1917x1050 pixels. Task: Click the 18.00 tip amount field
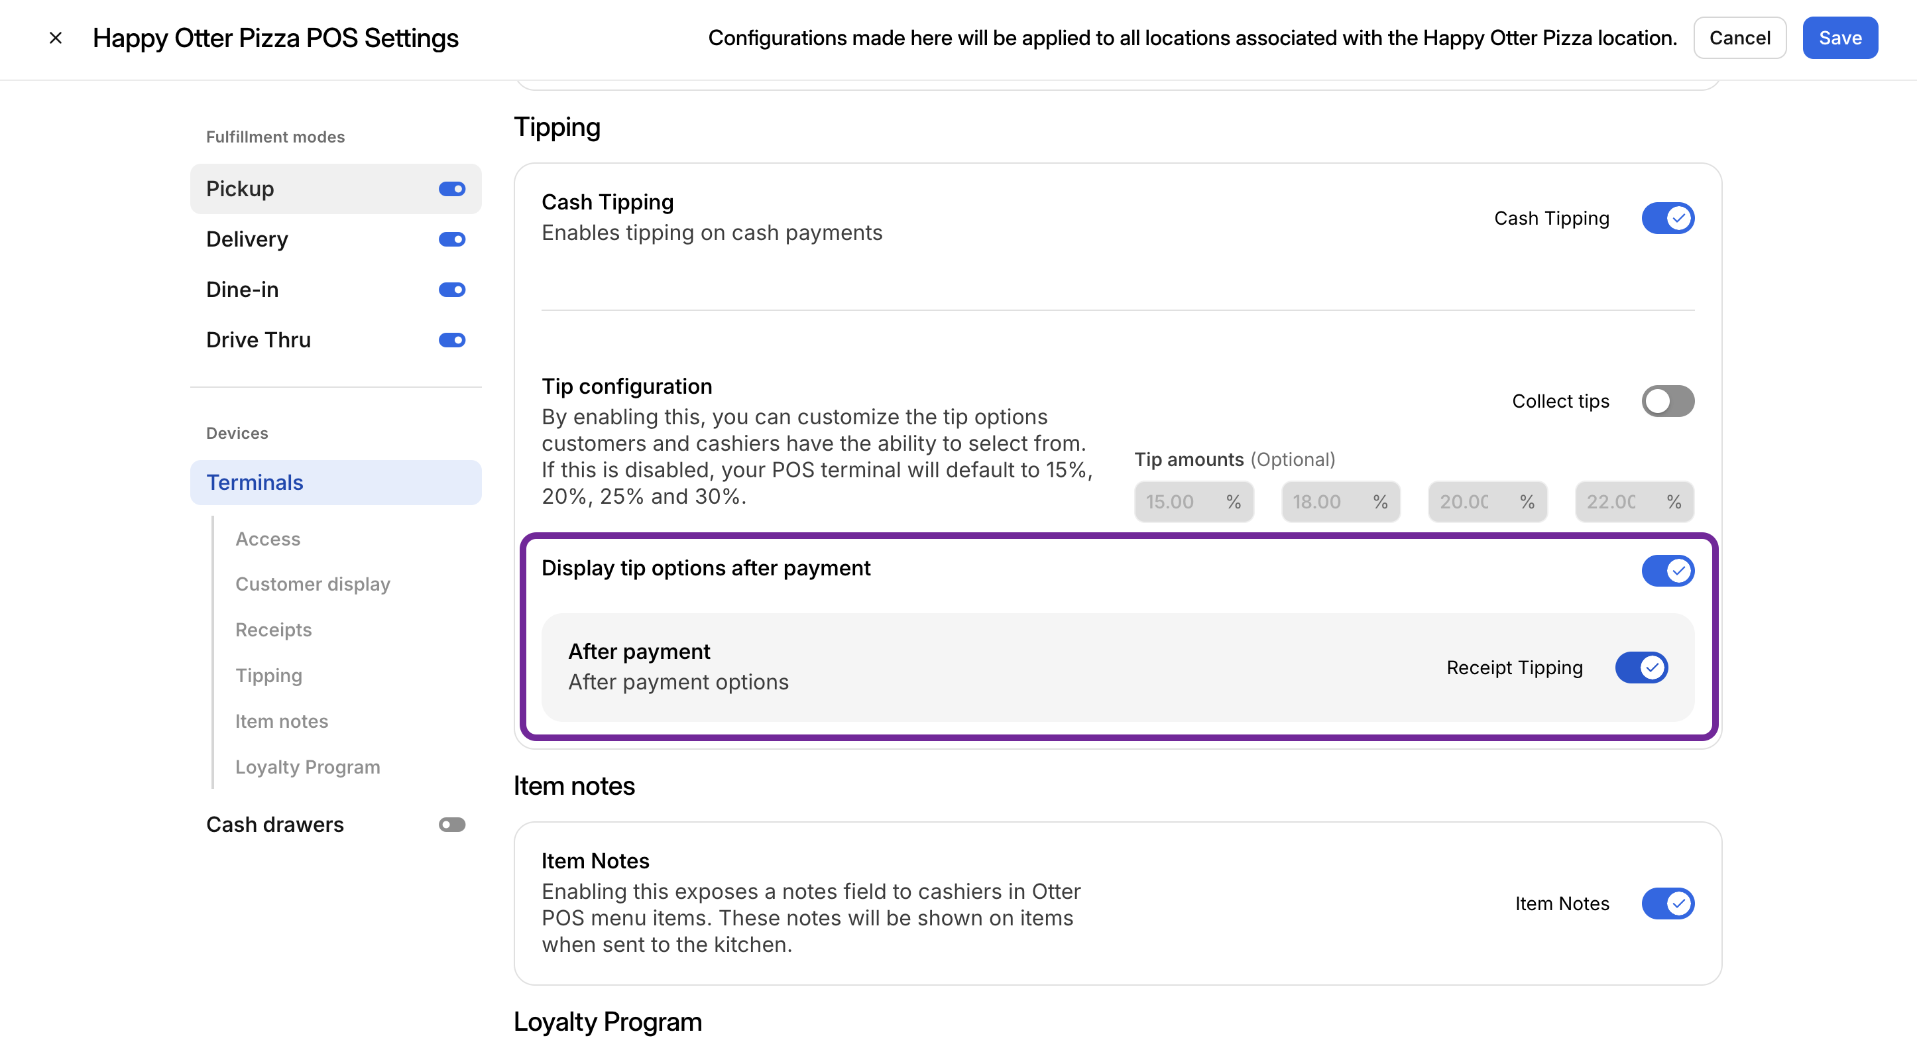1340,502
